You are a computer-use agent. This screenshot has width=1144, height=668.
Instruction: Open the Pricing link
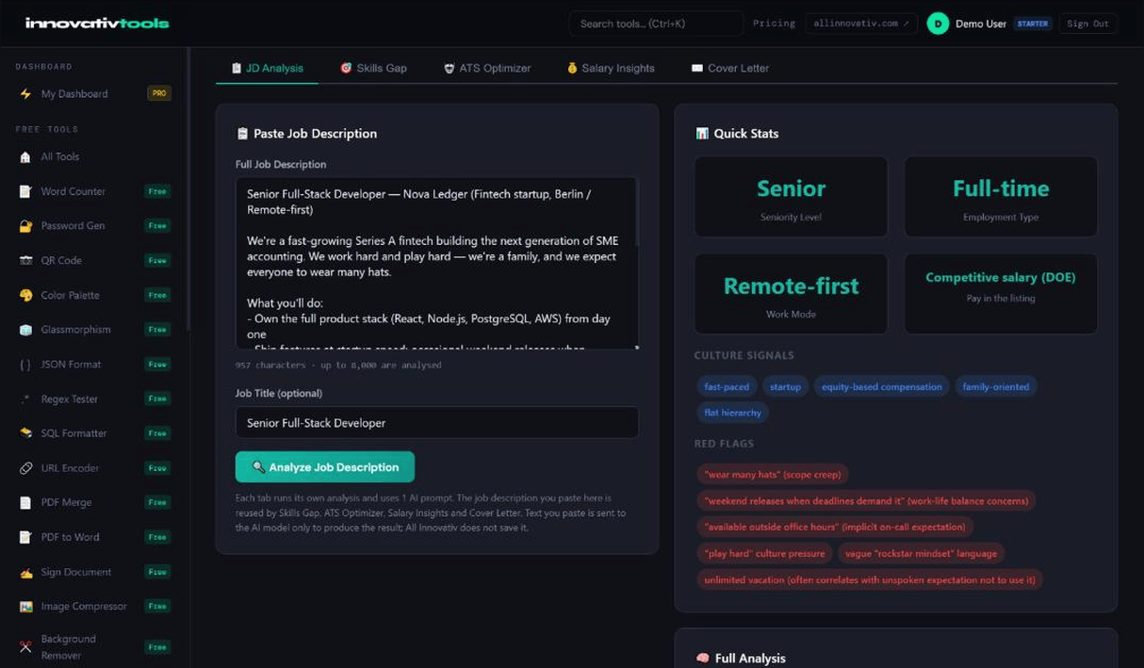click(774, 24)
